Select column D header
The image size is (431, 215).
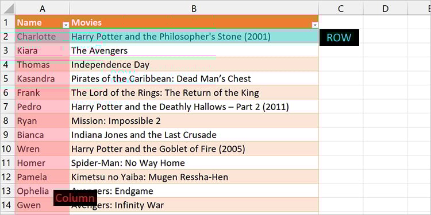click(386, 9)
